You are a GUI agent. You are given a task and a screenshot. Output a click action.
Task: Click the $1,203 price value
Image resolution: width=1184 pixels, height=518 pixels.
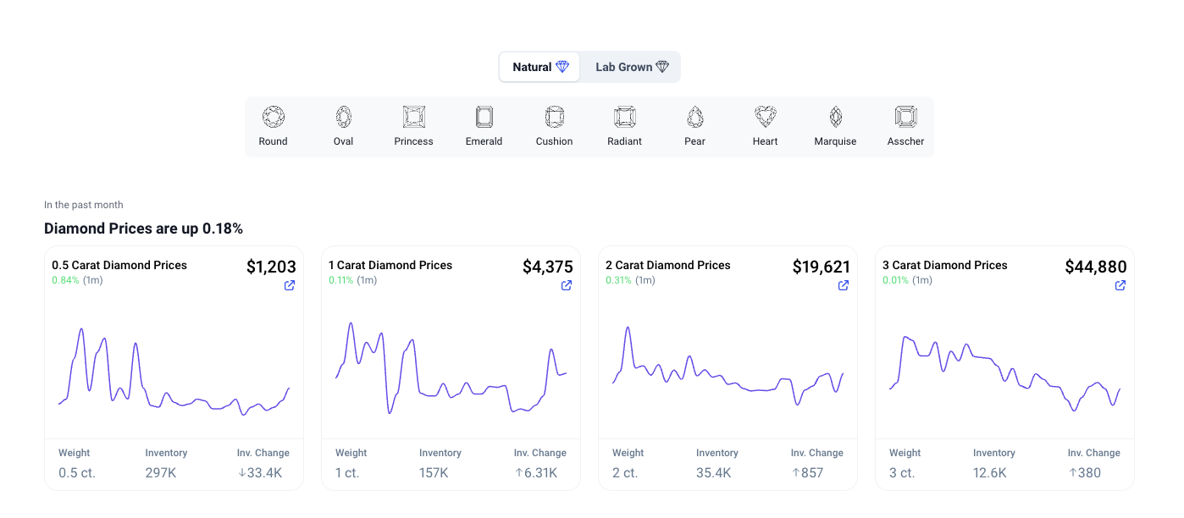pos(271,267)
